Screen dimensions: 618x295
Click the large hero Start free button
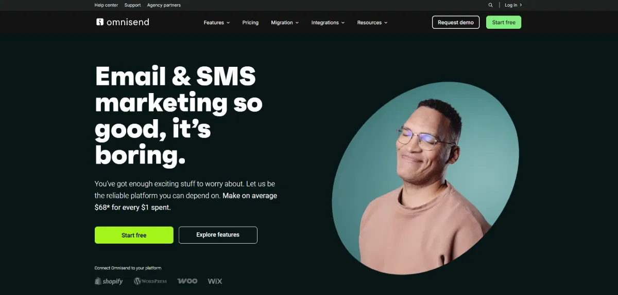(134, 235)
